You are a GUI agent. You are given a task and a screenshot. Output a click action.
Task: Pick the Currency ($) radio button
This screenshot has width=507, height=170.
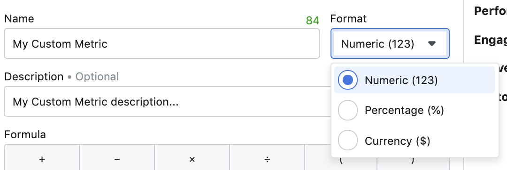tap(347, 141)
